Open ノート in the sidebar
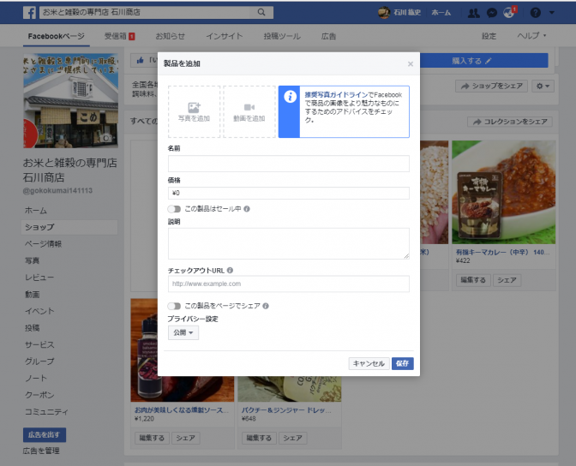The image size is (576, 466). coord(36,379)
